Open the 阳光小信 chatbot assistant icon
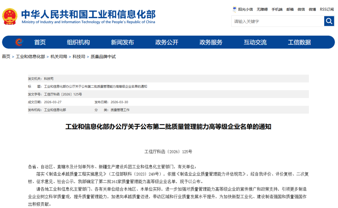Viewport: 338px width, 208px height. pyautogui.click(x=234, y=9)
